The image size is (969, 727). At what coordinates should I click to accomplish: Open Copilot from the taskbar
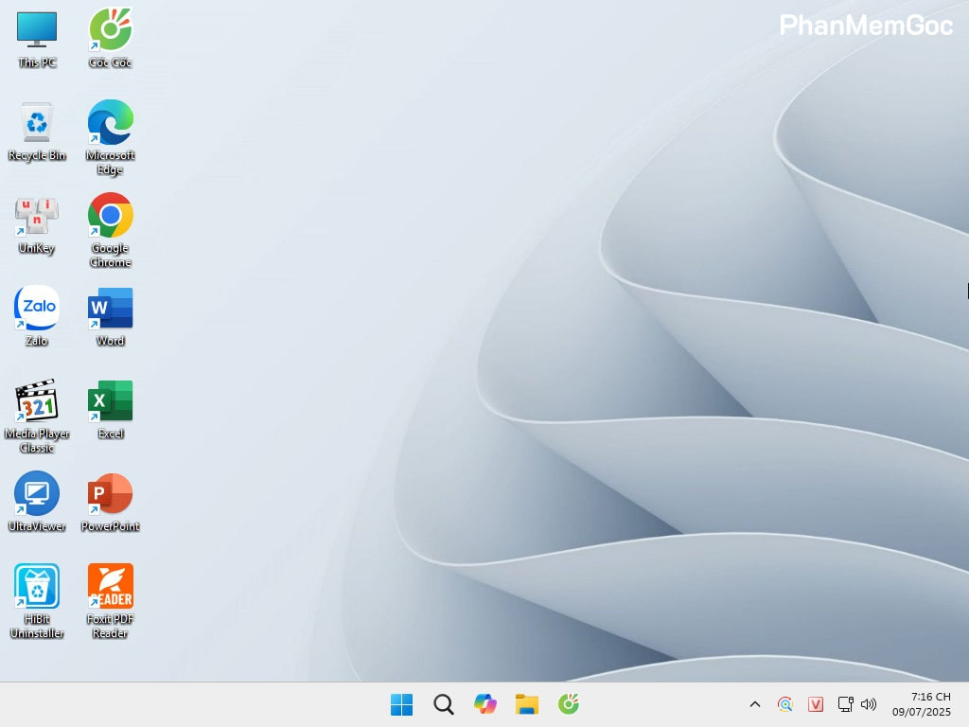(485, 704)
